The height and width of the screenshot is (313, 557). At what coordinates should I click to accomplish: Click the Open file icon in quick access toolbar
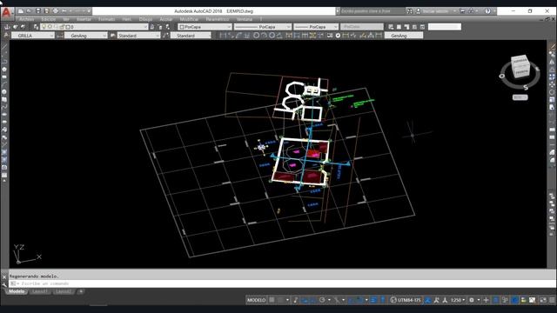[30, 11]
